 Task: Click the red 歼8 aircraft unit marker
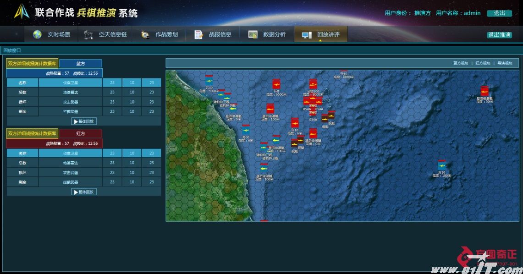click(276, 84)
